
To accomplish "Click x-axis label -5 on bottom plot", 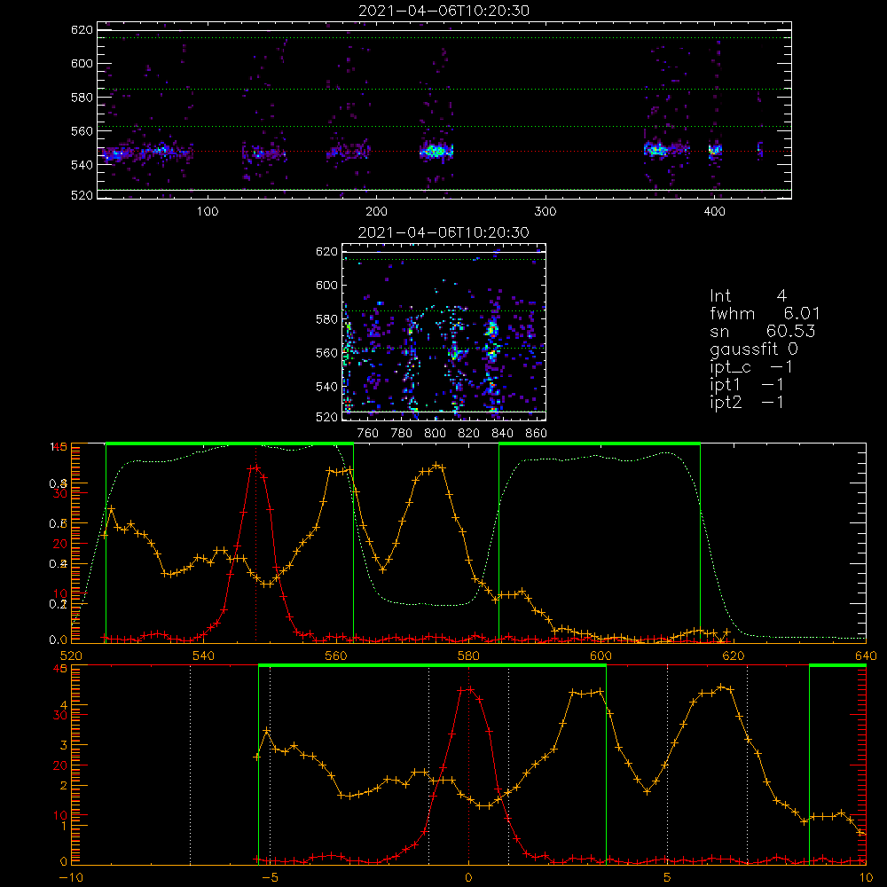I will coord(270,878).
